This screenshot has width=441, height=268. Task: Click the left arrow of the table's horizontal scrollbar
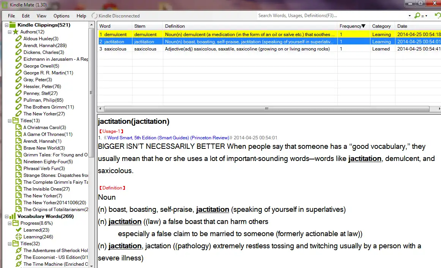pyautogui.click(x=101, y=109)
